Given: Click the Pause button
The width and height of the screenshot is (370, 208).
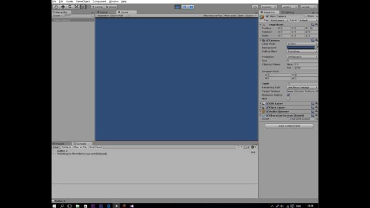Looking at the screenshot, I should [x=184, y=7].
